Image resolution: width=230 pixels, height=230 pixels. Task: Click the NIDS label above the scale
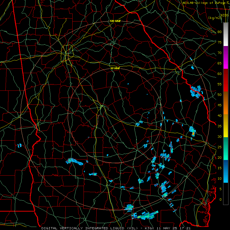225,15
